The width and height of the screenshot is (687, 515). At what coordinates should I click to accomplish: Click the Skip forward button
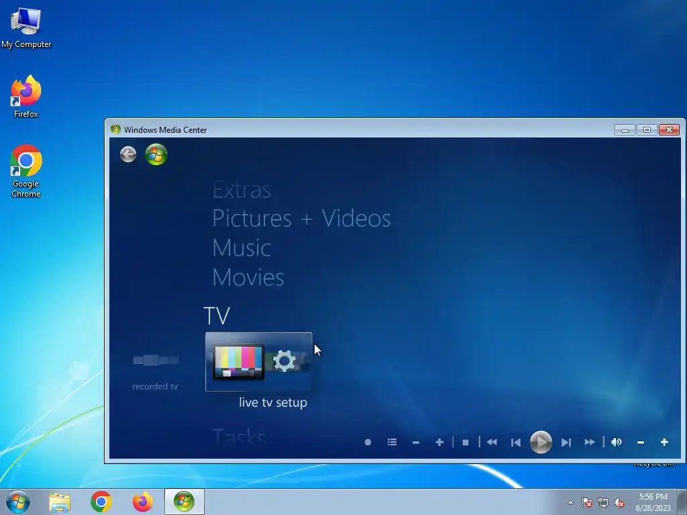coord(566,443)
